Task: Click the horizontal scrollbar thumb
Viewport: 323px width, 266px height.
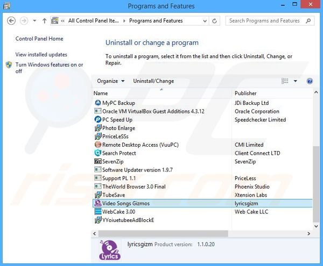Action: 163,234
